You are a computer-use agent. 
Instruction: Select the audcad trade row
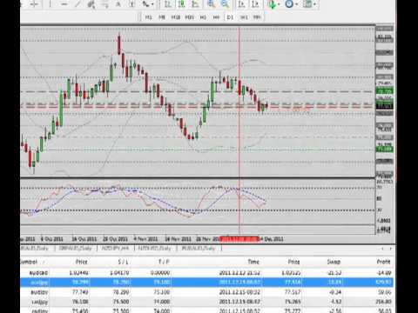point(206,273)
